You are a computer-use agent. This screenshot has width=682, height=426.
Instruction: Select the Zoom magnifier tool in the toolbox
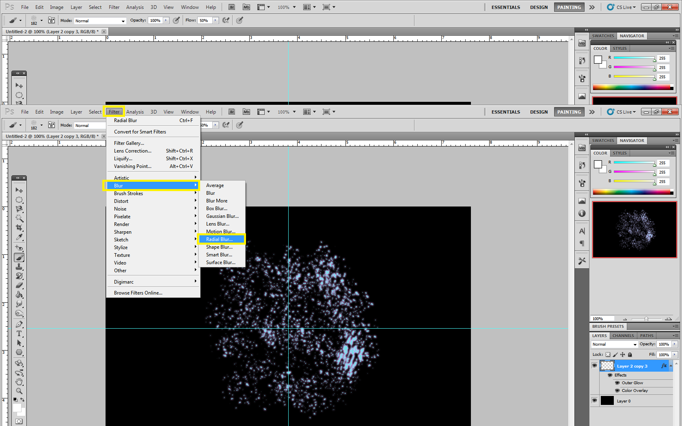click(19, 391)
